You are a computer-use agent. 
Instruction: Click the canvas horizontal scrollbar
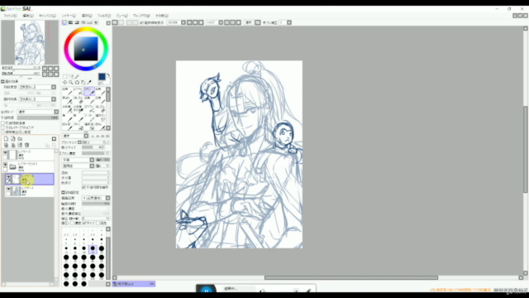[350, 278]
